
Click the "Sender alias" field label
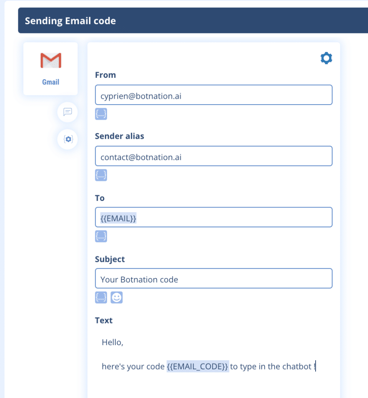pos(120,136)
